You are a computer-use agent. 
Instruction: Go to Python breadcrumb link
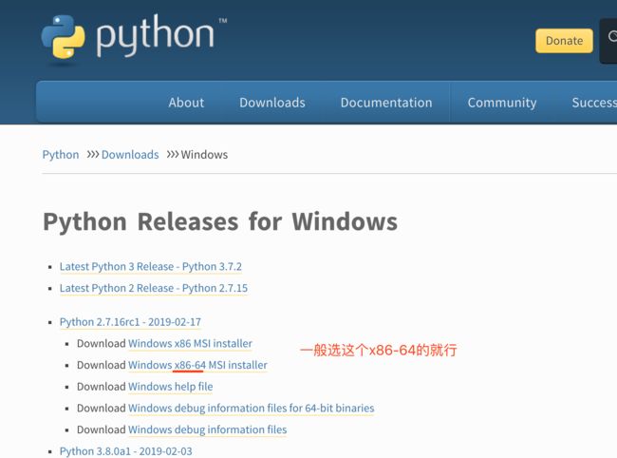tap(61, 154)
